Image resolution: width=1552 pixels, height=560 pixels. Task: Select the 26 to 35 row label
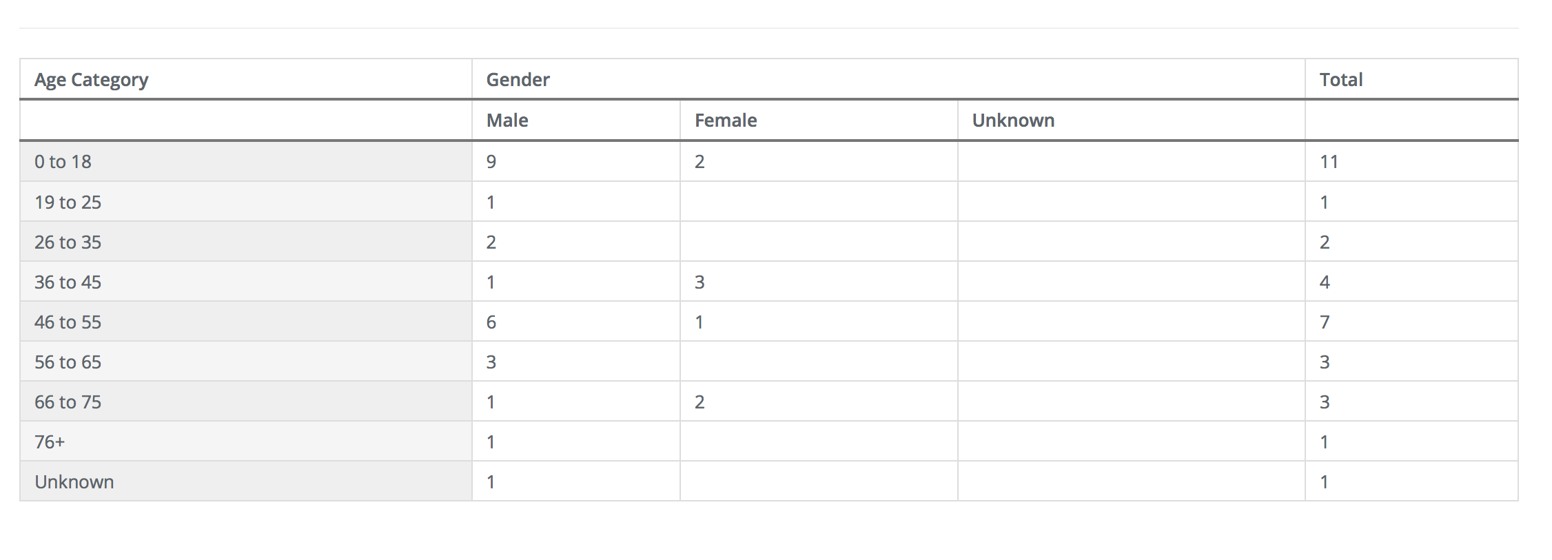pyautogui.click(x=68, y=242)
